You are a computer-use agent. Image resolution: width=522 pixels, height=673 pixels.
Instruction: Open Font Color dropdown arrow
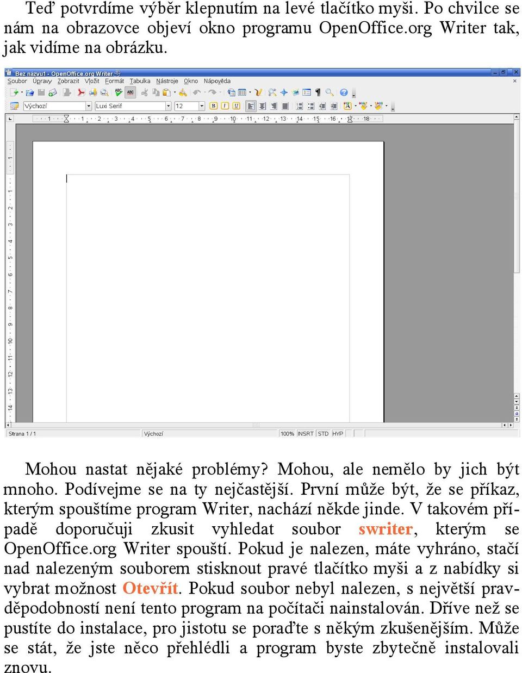pyautogui.click(x=356, y=106)
